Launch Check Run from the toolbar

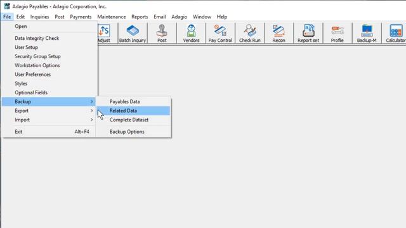(x=249, y=34)
